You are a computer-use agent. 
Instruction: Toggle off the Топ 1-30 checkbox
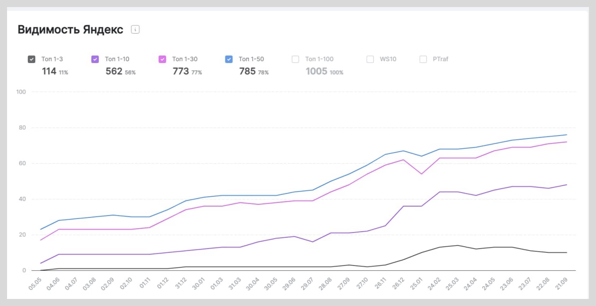click(x=162, y=59)
